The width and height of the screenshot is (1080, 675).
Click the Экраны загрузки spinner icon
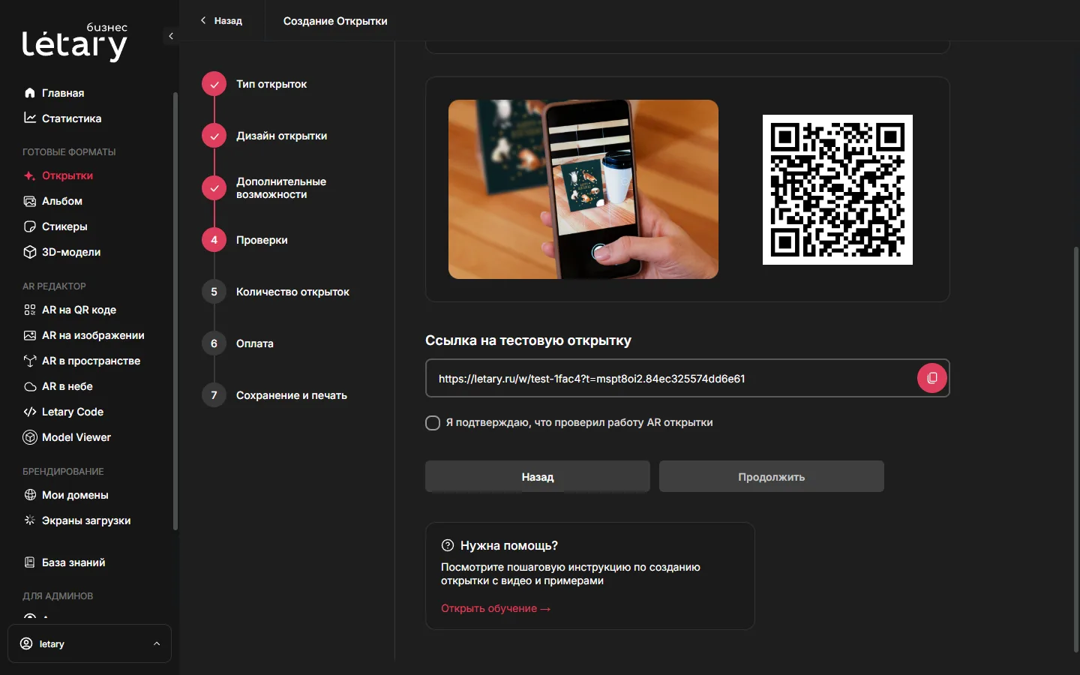[x=30, y=520]
